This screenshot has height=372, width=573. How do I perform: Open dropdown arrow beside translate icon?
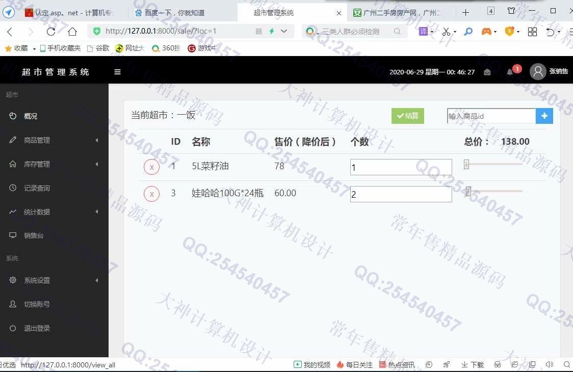tap(432, 32)
